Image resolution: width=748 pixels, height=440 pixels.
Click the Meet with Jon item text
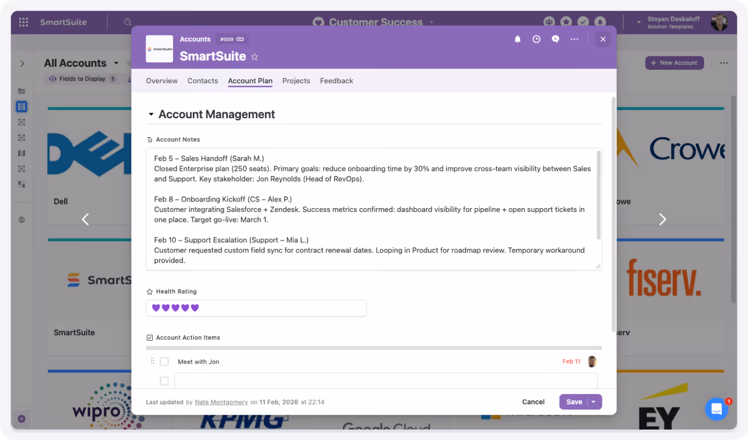(x=198, y=362)
